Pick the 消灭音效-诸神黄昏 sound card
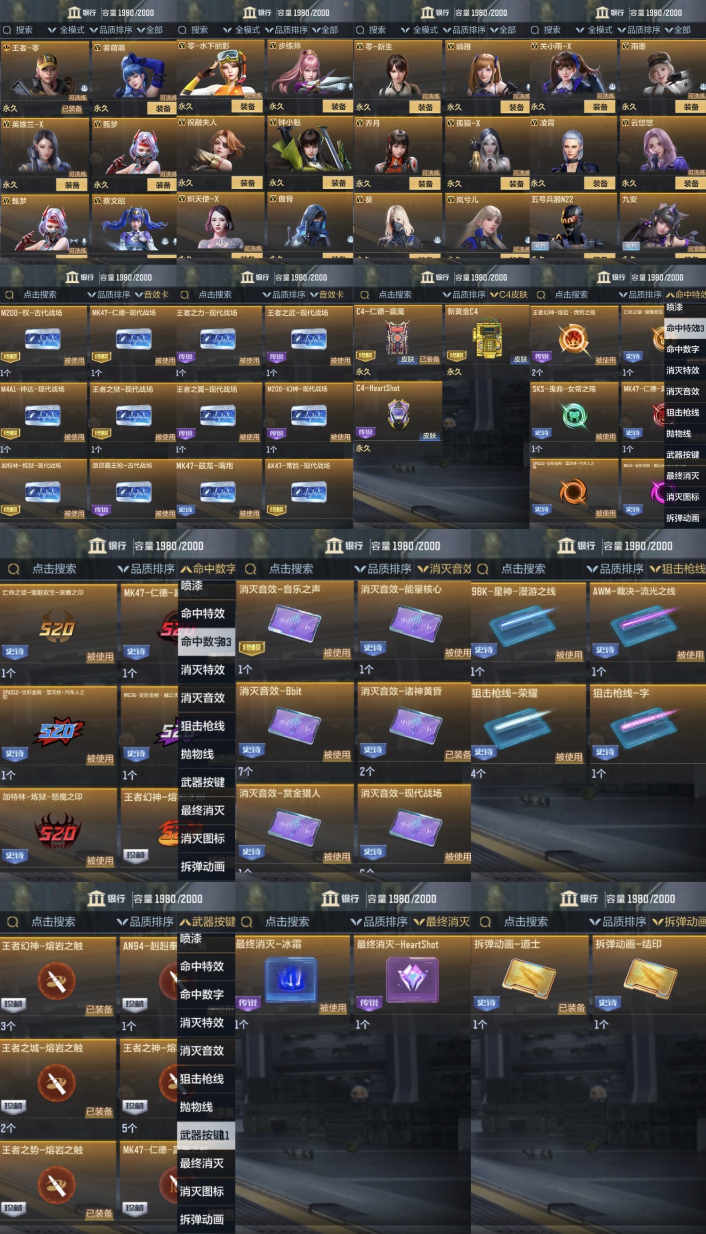Screen dimensions: 706x1234 [x=416, y=724]
